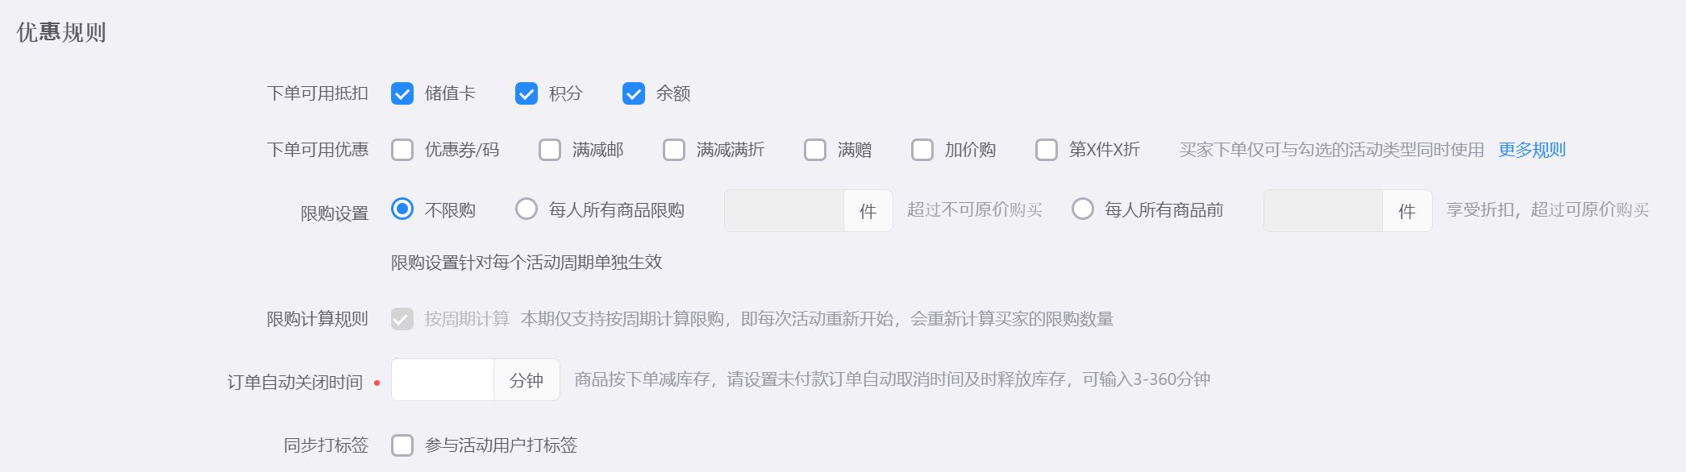Click the 每人所有商品限购 quantity input
This screenshot has height=472, width=1686.
[x=784, y=211]
